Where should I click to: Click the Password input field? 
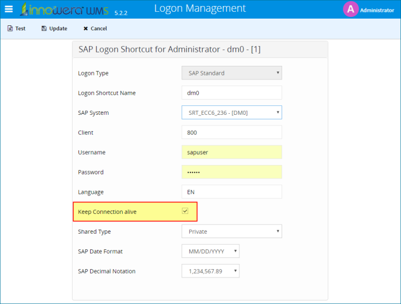pyautogui.click(x=231, y=172)
